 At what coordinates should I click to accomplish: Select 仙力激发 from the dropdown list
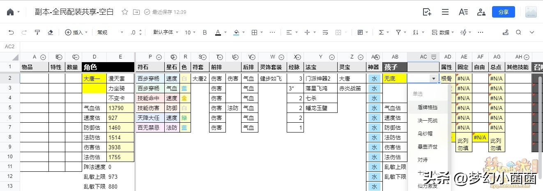[428, 186]
